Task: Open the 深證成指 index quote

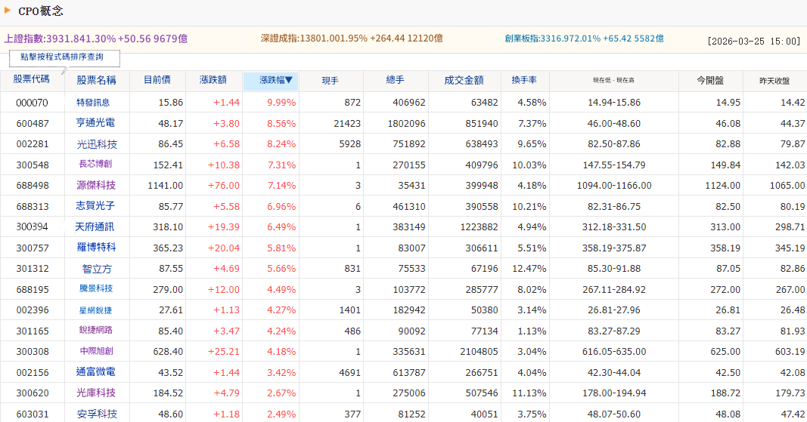Action: pos(352,38)
